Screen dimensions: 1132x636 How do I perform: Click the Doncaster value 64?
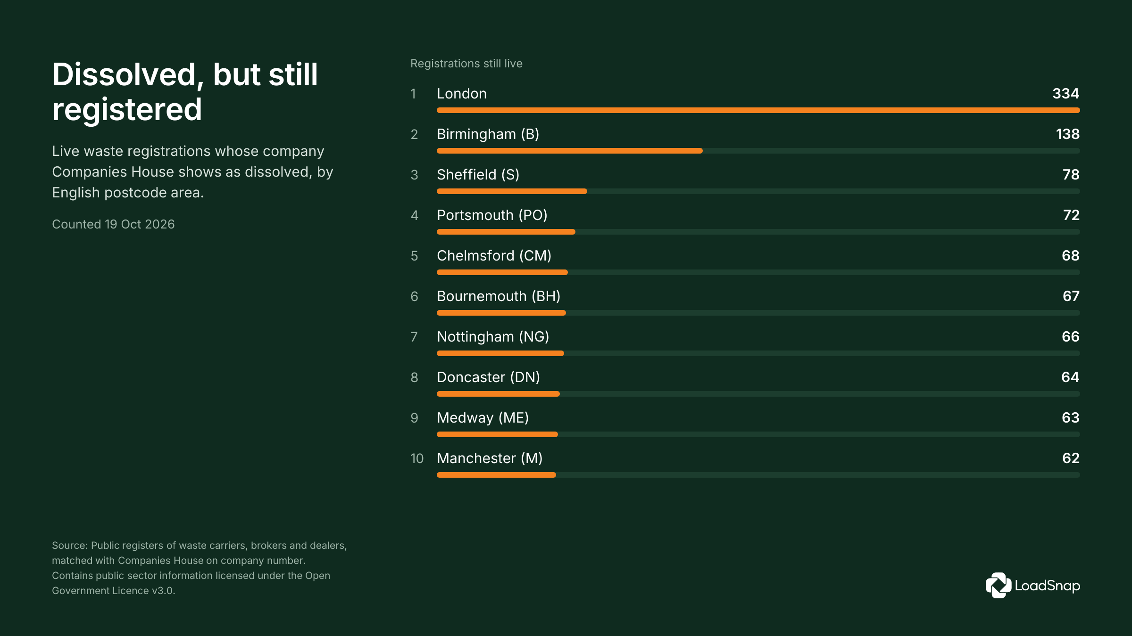point(1070,377)
